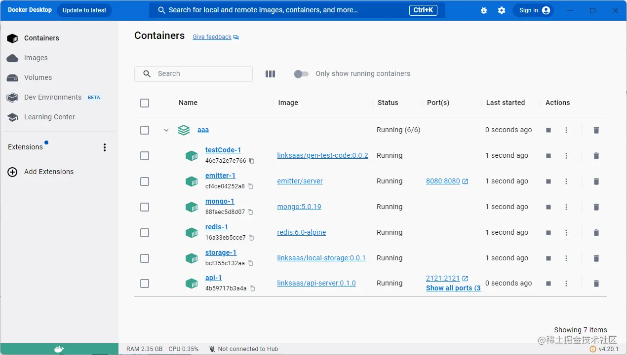The height and width of the screenshot is (355, 627).
Task: Delete the emitter-1 container
Action: point(596,181)
